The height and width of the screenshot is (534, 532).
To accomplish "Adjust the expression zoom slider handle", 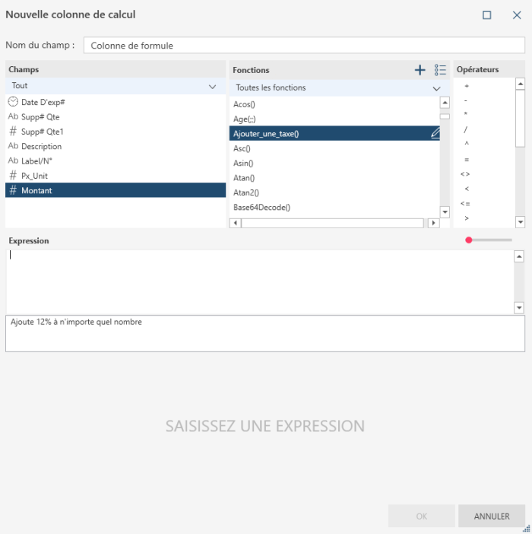I will (x=469, y=240).
